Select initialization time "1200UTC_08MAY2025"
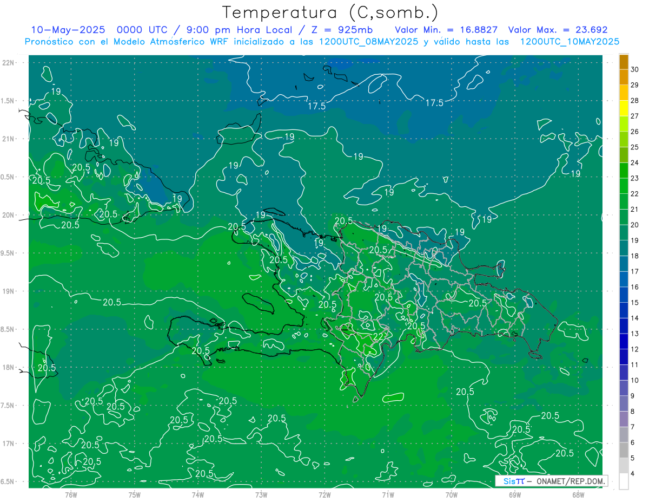 click(x=368, y=41)
